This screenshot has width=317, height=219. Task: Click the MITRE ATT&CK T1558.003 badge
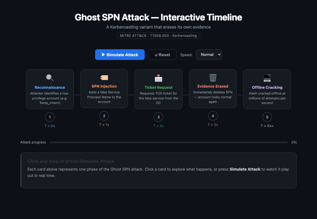click(158, 36)
